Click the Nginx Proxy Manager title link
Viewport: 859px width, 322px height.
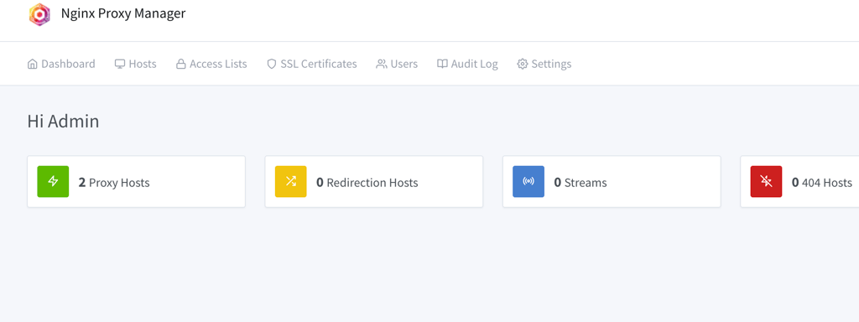point(123,13)
